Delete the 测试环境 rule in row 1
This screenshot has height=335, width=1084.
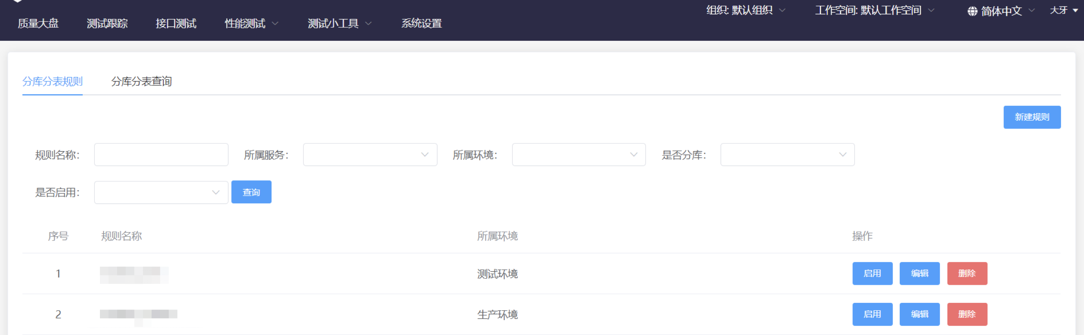(x=967, y=274)
